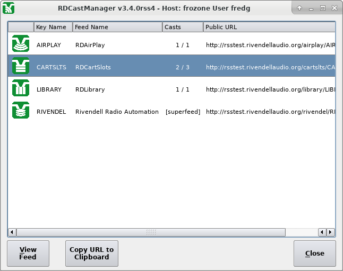This screenshot has width=343, height=271.
Task: Sort by the Feed Name column header
Action: coord(117,27)
